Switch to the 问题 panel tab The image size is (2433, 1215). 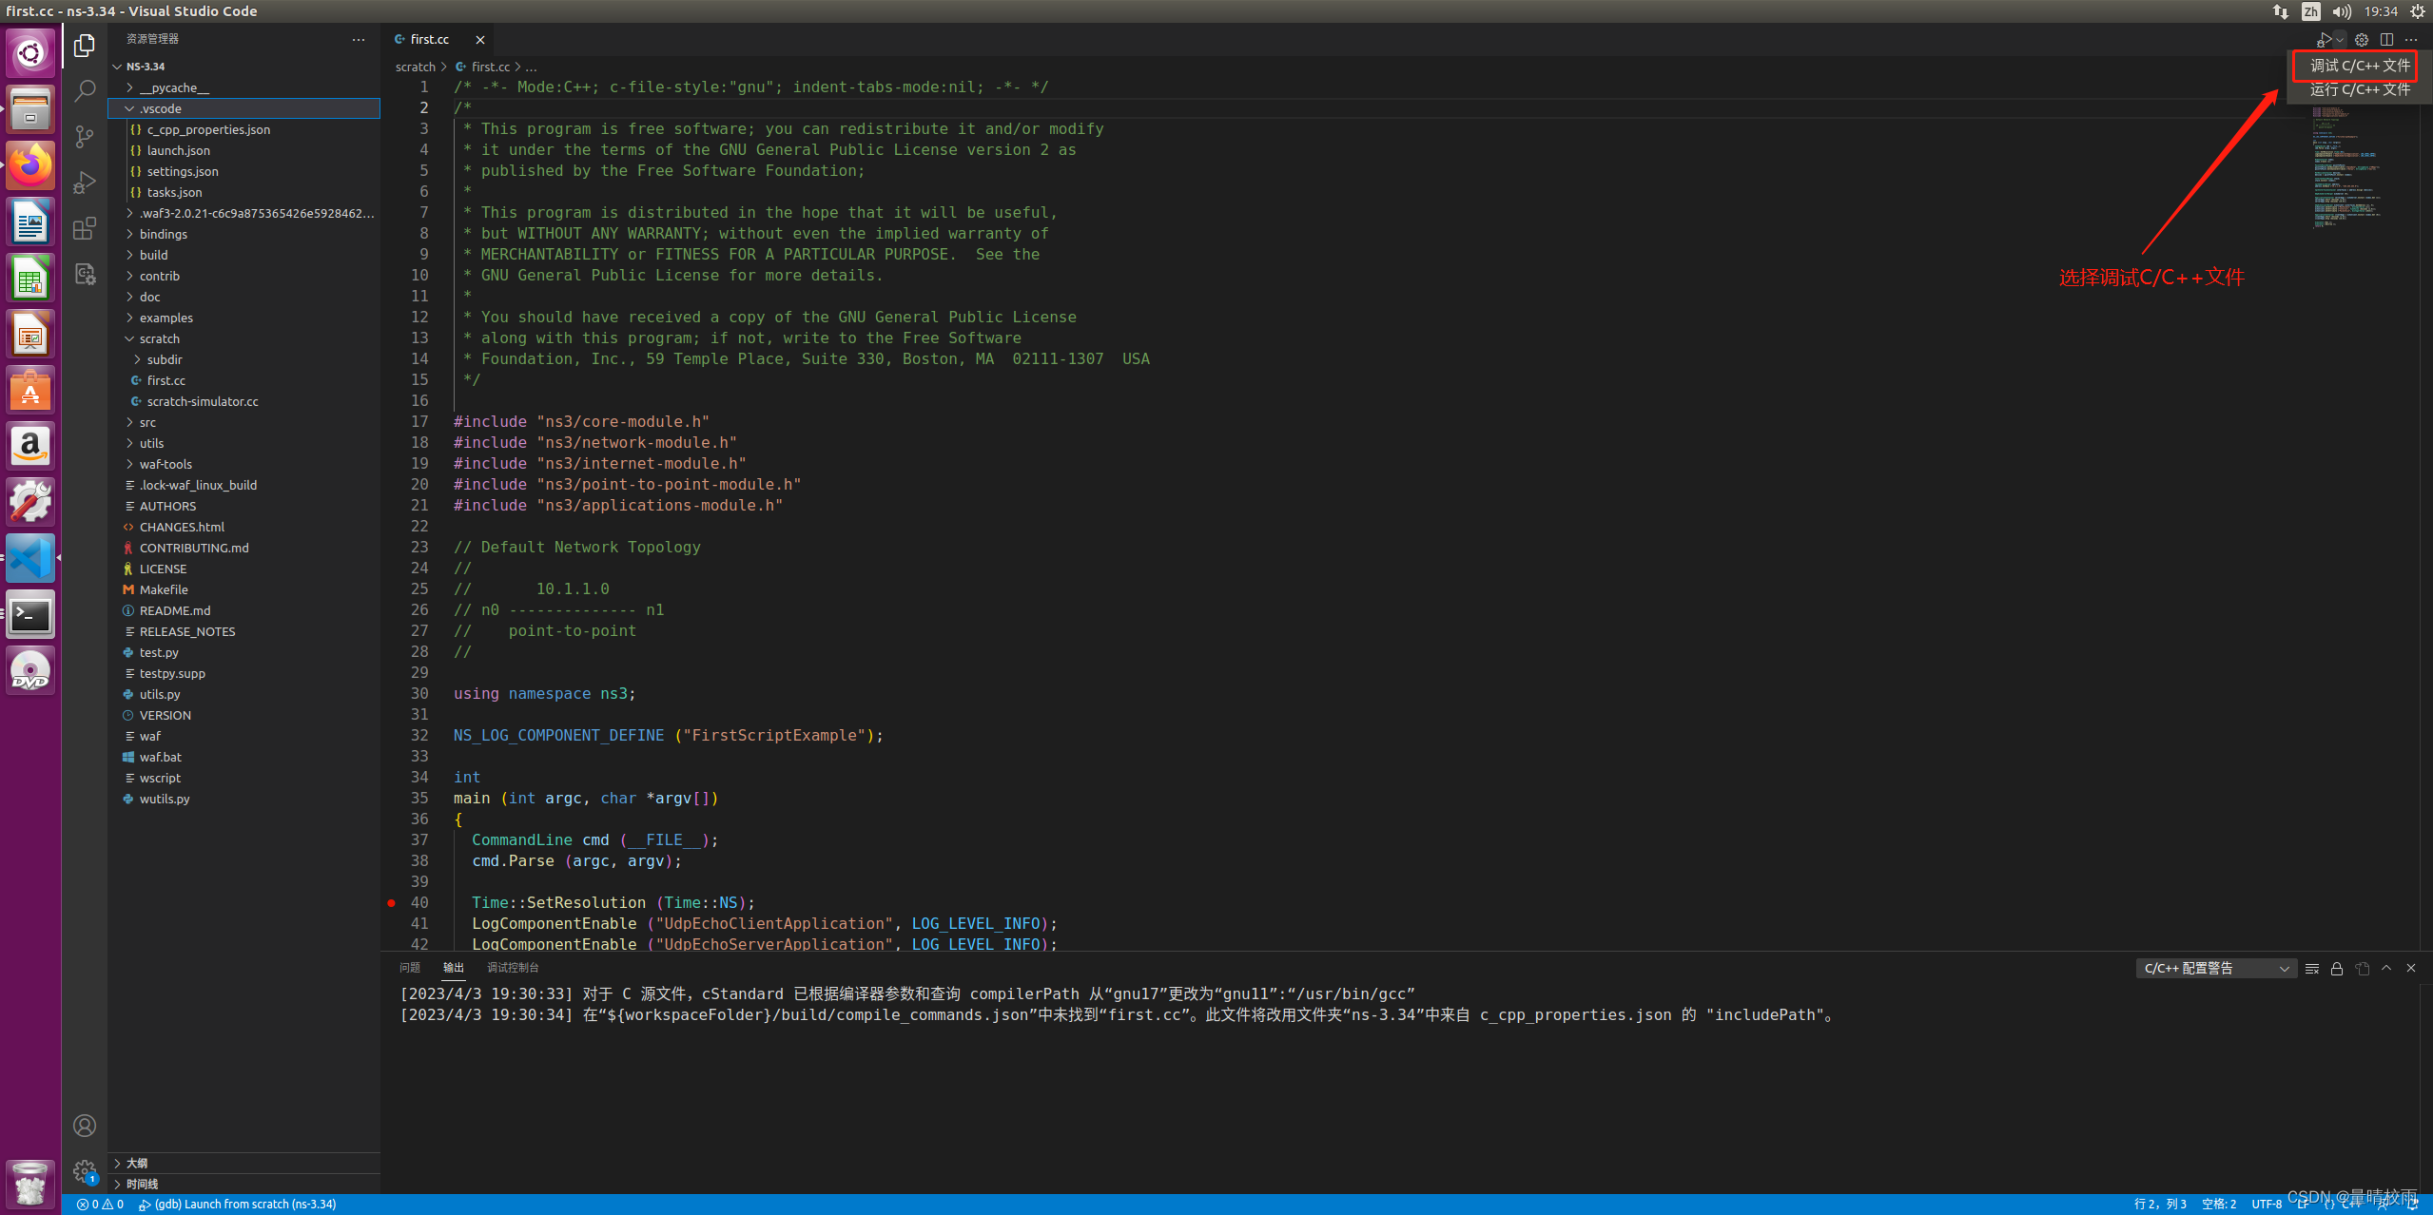click(x=410, y=968)
